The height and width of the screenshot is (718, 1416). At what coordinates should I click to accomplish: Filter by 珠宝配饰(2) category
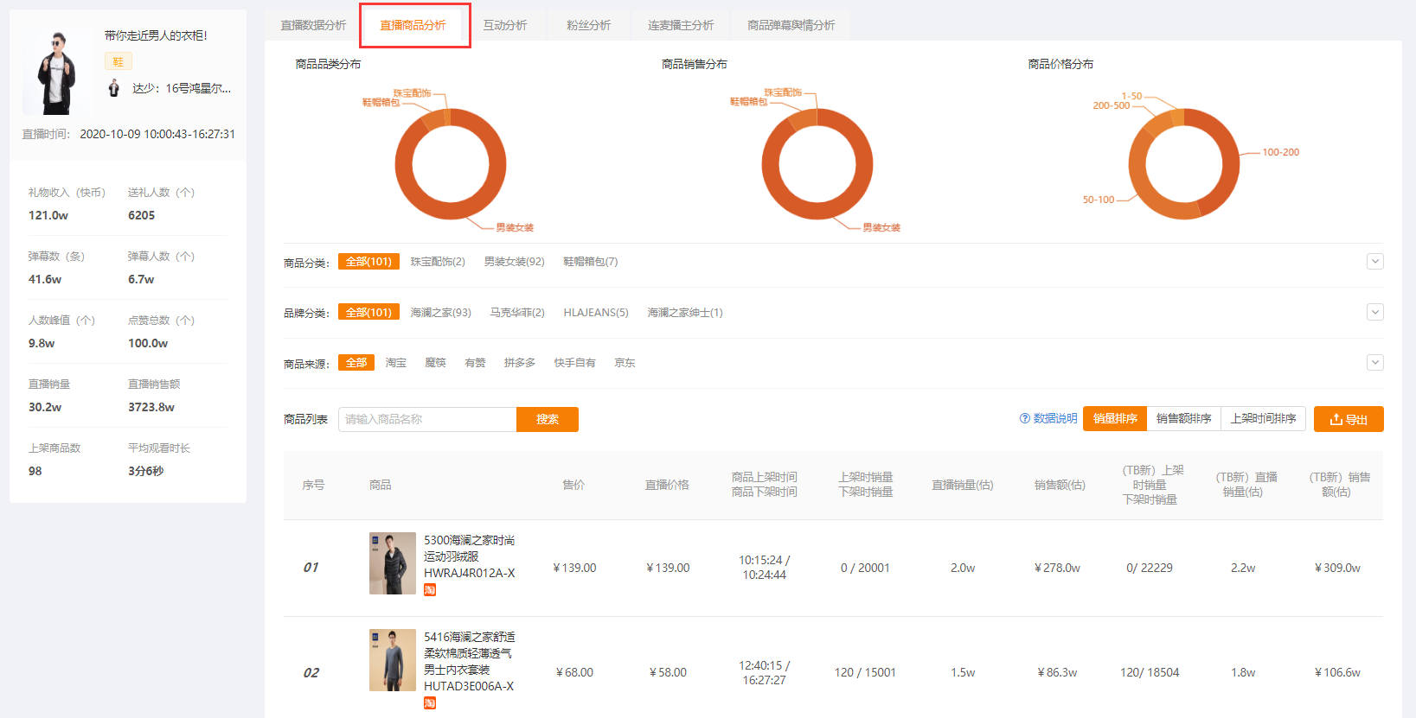click(438, 262)
